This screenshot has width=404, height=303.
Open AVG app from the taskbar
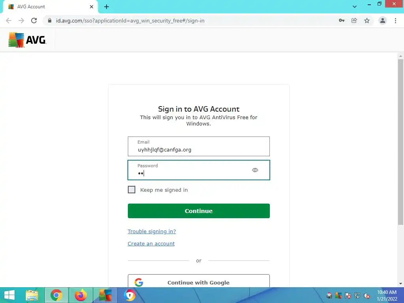pyautogui.click(x=105, y=295)
